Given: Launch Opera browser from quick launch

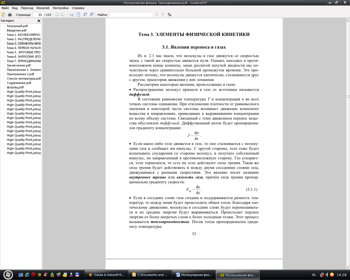Looking at the screenshot, I should tap(33, 275).
